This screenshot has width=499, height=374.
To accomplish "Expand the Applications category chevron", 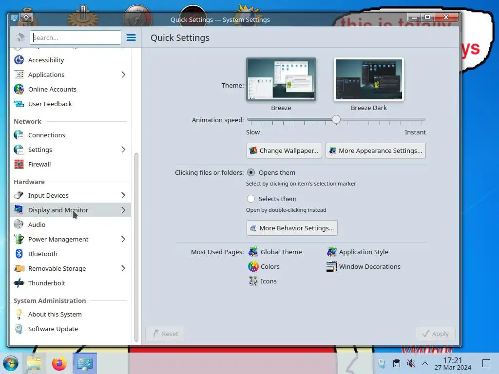I will [x=123, y=75].
